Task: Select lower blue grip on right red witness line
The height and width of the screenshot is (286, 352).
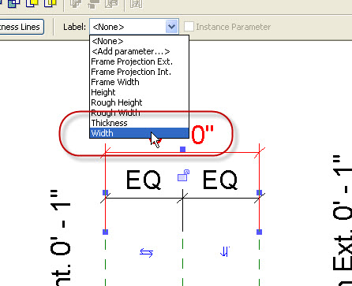Action: coord(259,232)
